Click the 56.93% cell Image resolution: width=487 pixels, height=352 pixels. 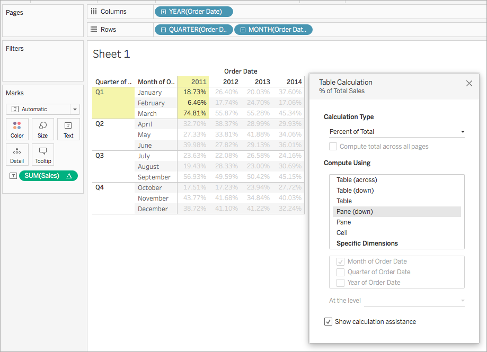[x=194, y=177]
